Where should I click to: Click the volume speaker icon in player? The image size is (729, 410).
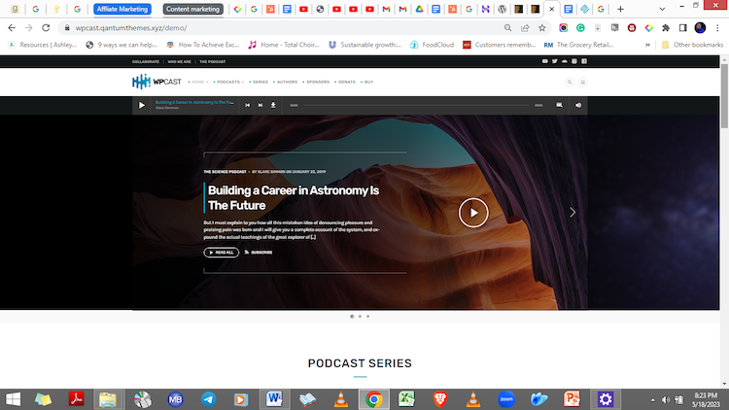pos(578,106)
